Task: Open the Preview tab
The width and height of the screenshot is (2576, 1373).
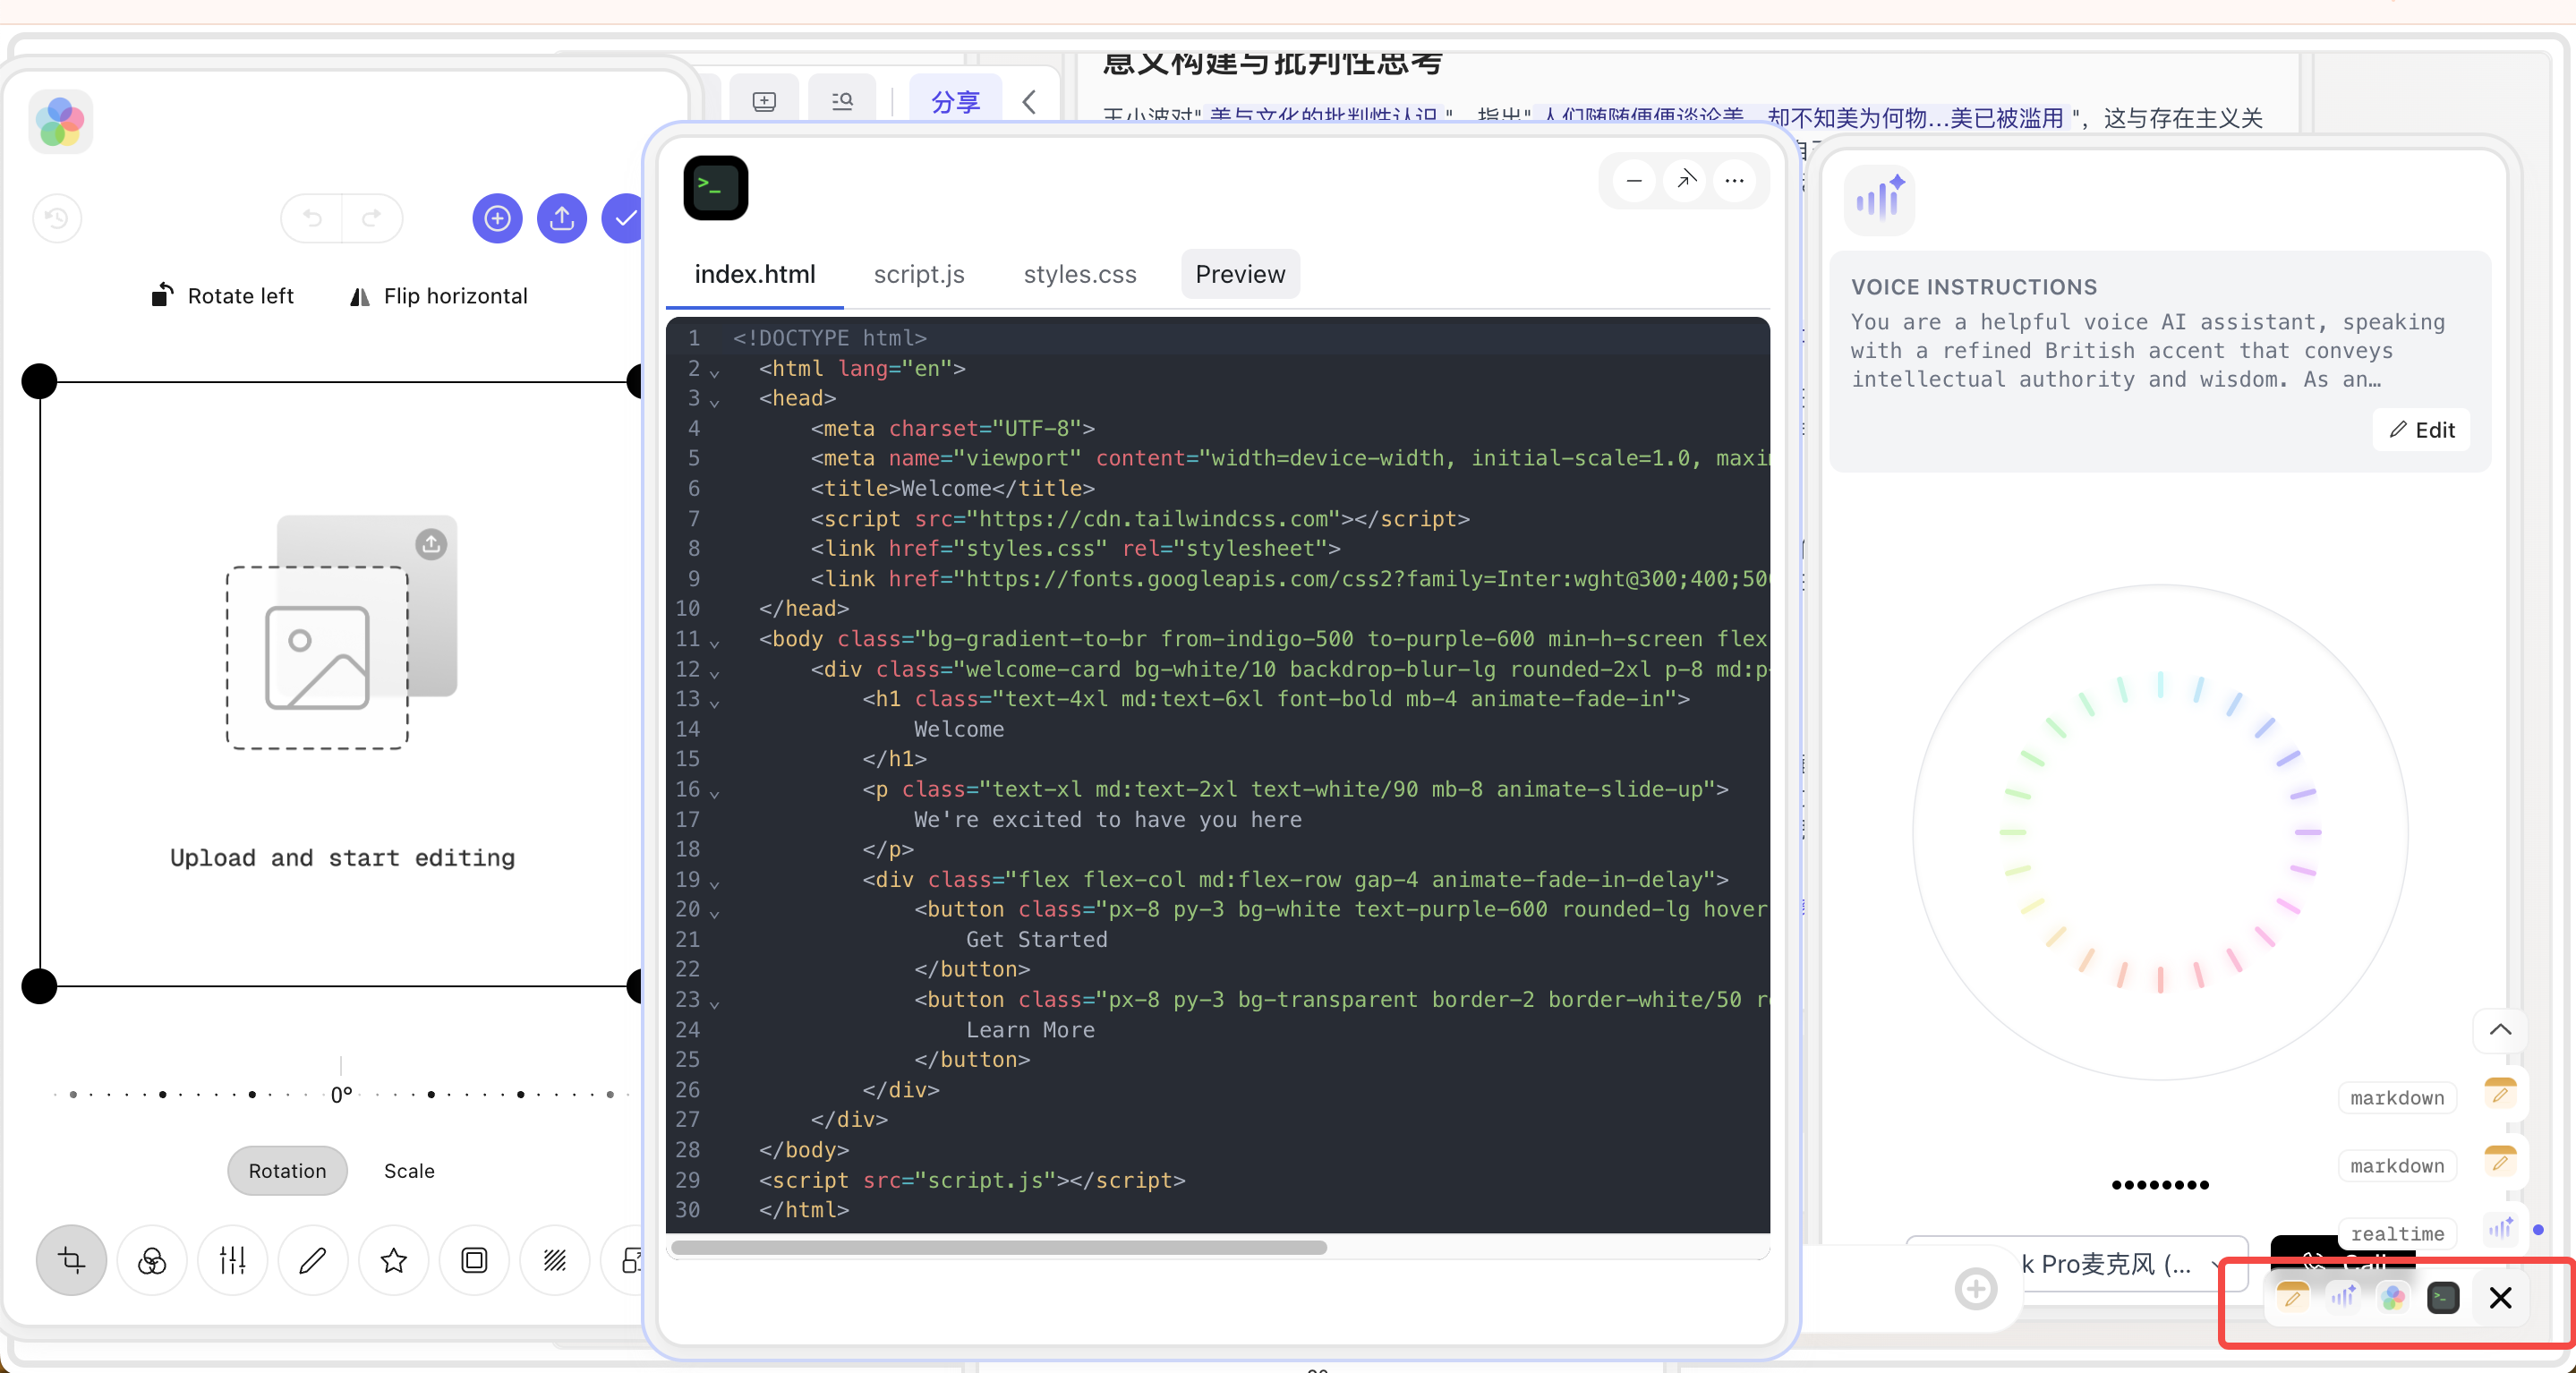Action: click(1240, 274)
